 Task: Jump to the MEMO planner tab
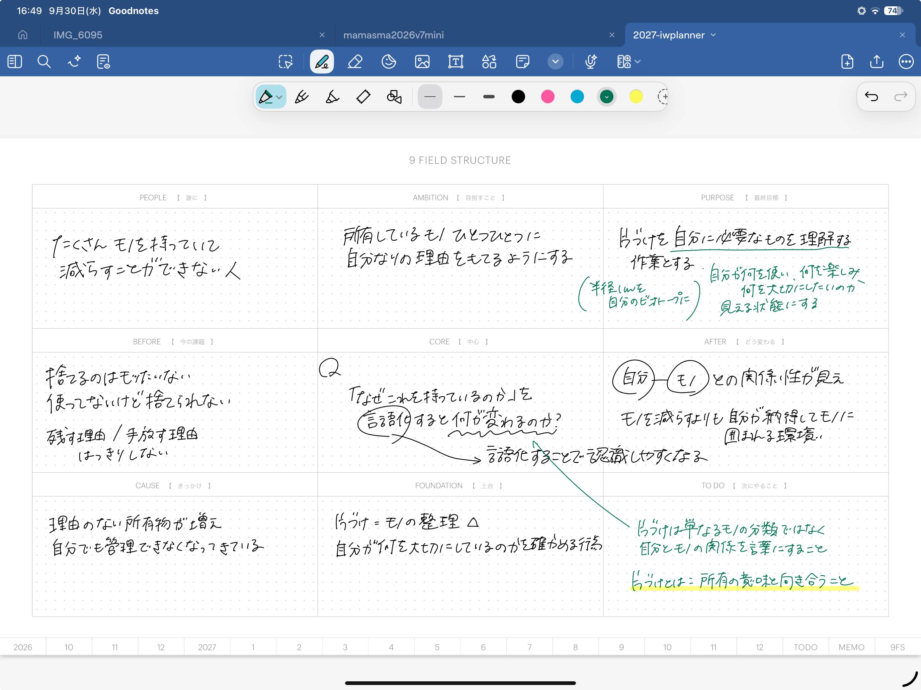pos(851,647)
